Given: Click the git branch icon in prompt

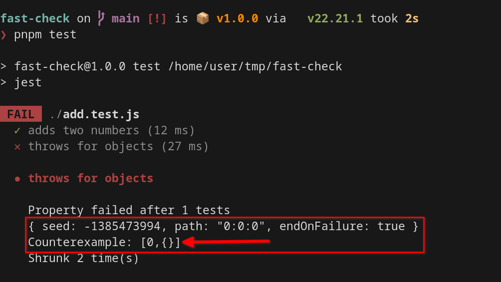Looking at the screenshot, I should pyautogui.click(x=100, y=19).
